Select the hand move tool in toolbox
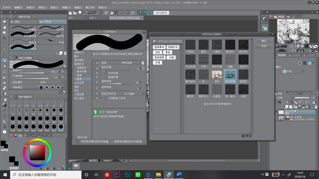This screenshot has width=319, height=179. click(x=5, y=27)
